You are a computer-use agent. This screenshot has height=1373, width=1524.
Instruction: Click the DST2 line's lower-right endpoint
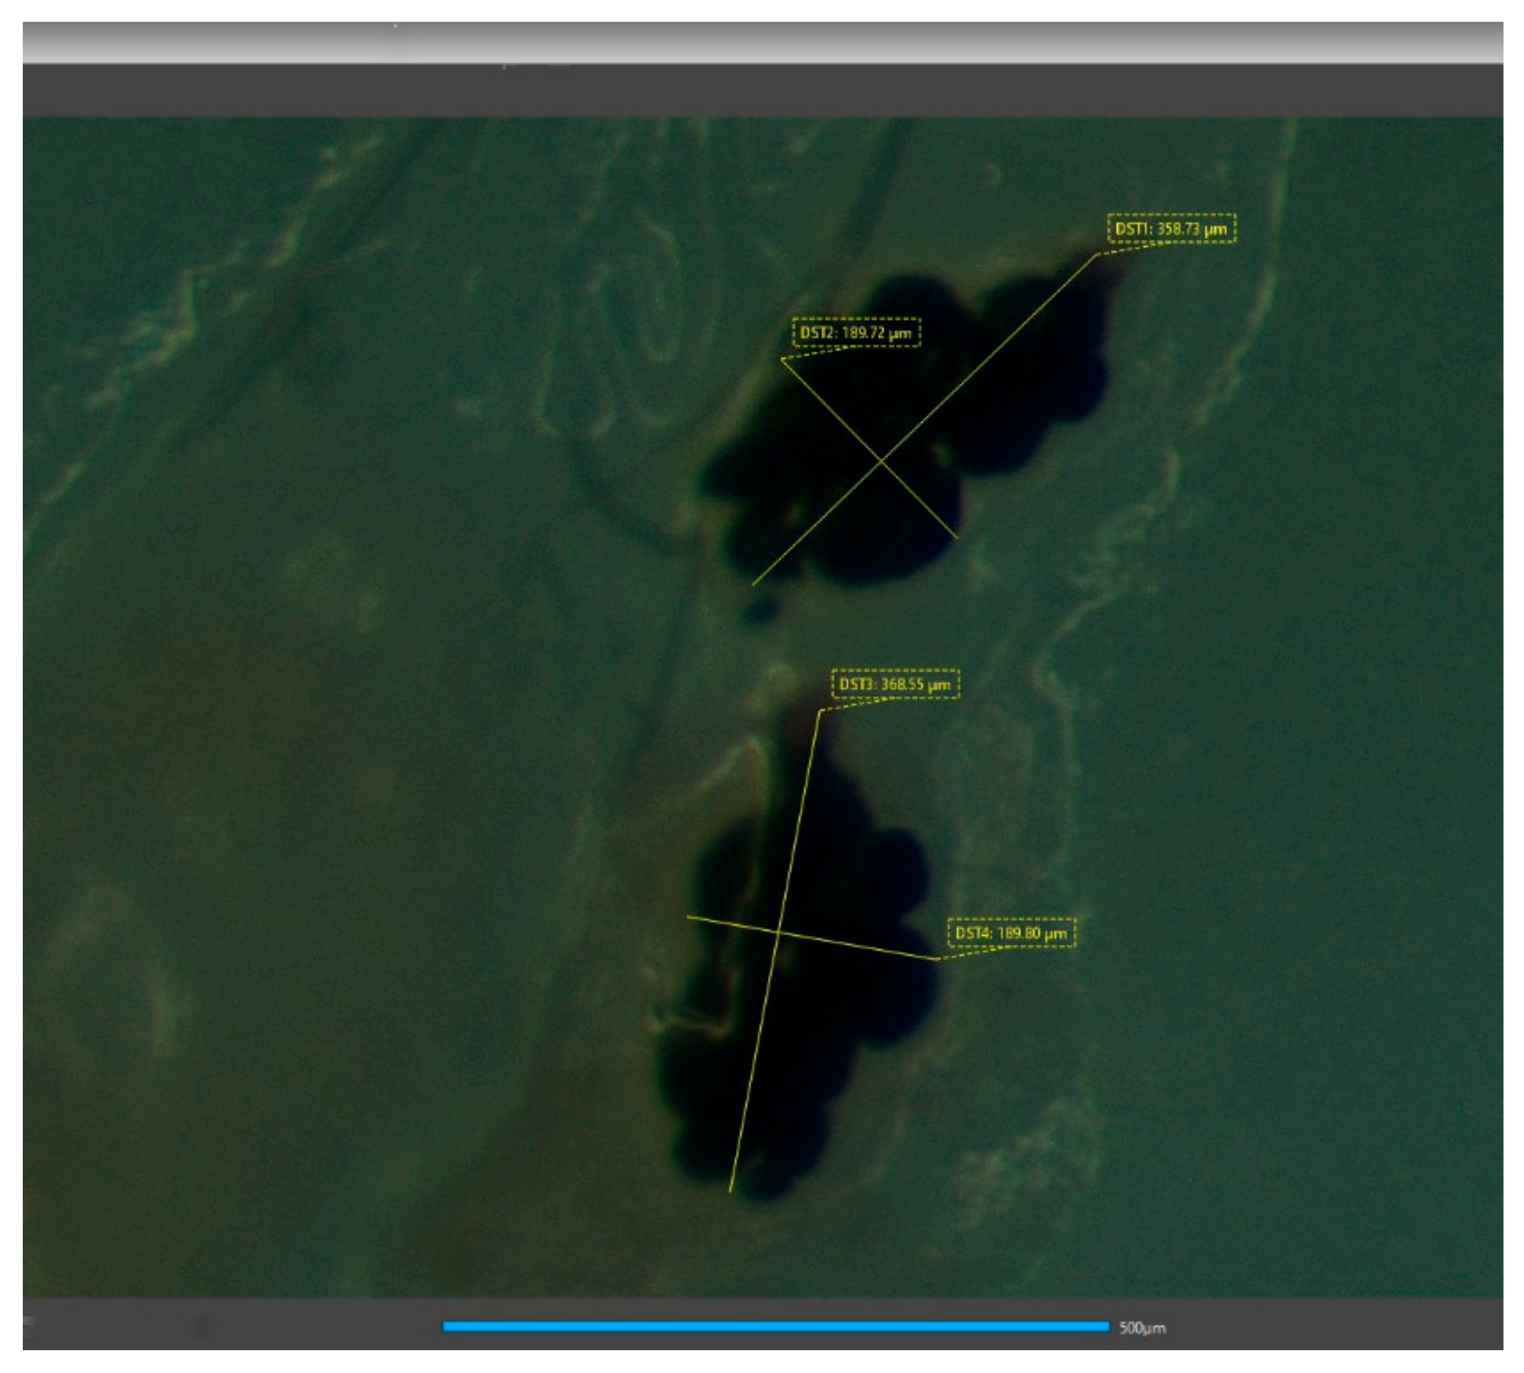pos(957,538)
